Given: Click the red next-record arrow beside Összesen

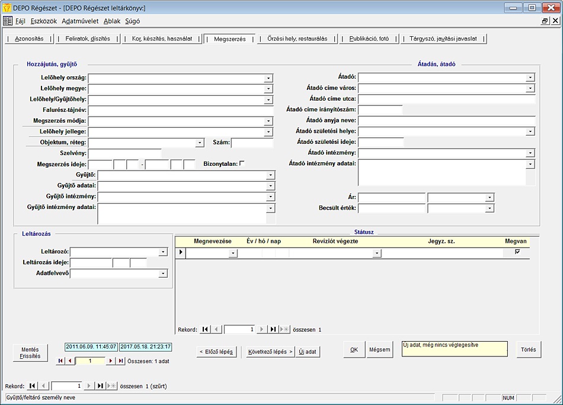Looking at the screenshot, I should [x=111, y=361].
